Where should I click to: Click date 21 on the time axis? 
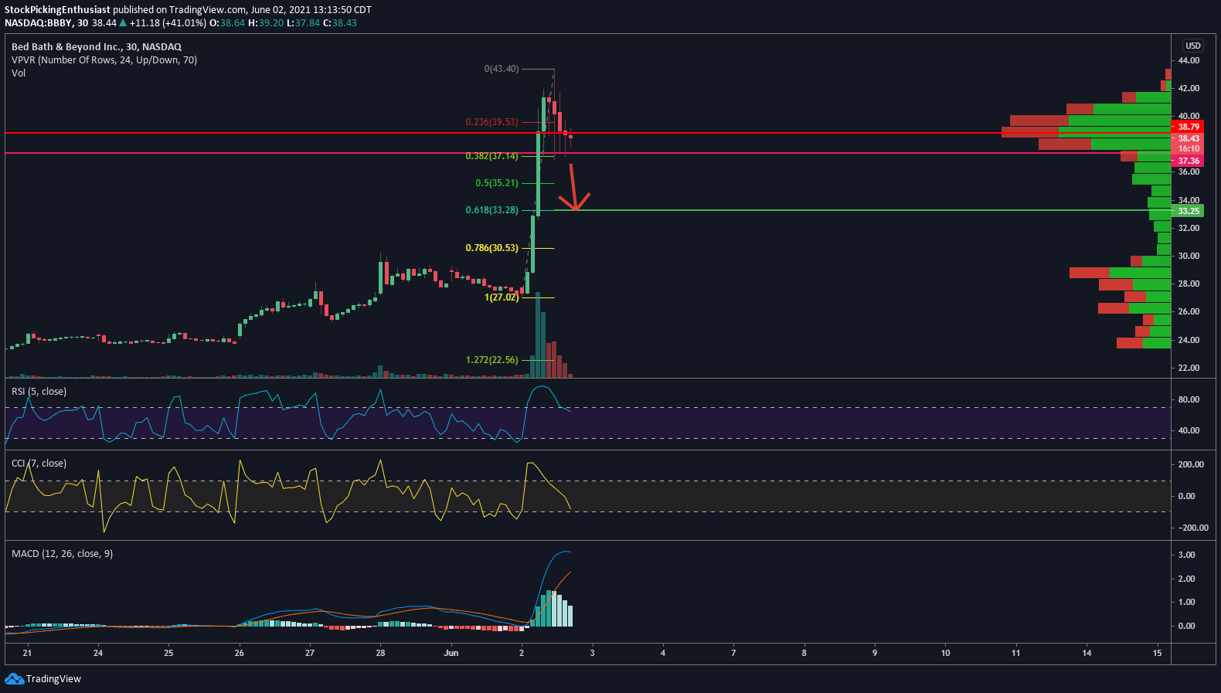(28, 653)
